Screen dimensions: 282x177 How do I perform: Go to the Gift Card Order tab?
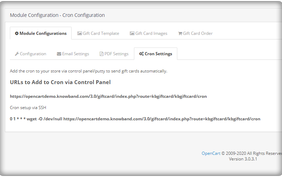click(x=195, y=33)
